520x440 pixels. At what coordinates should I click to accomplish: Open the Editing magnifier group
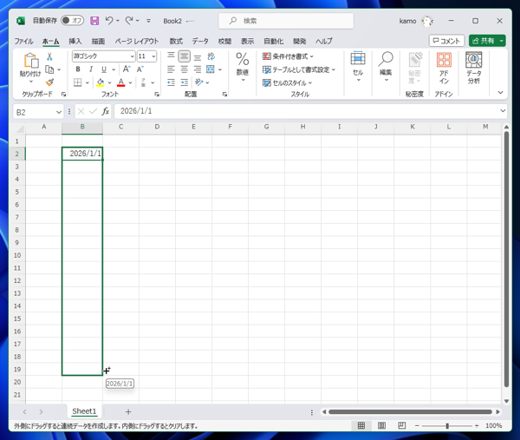tap(386, 67)
